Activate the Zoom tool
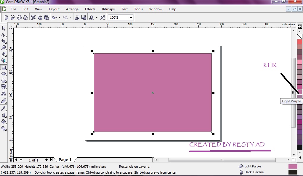The height and width of the screenshot is (176, 303). click(4, 48)
